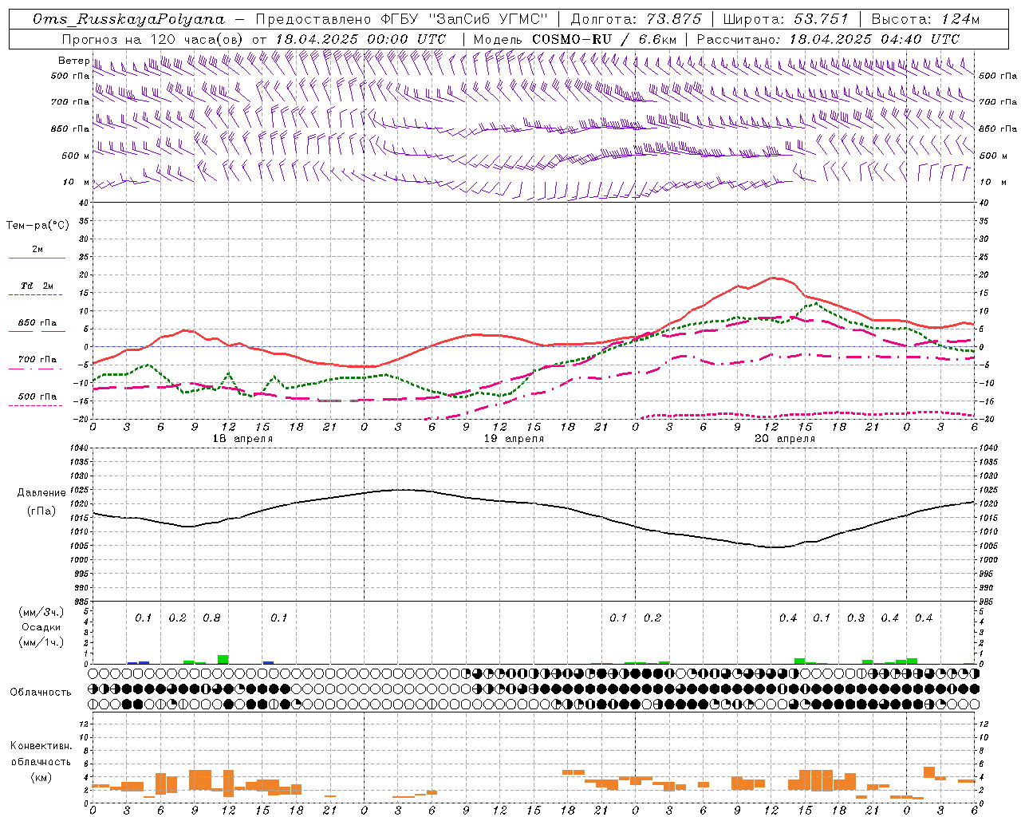1021x817 pixels.
Task: Click the Осадки label
Action: point(41,627)
